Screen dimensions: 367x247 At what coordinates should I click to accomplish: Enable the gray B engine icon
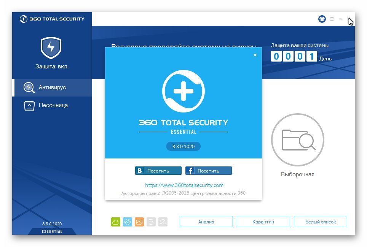(x=151, y=222)
